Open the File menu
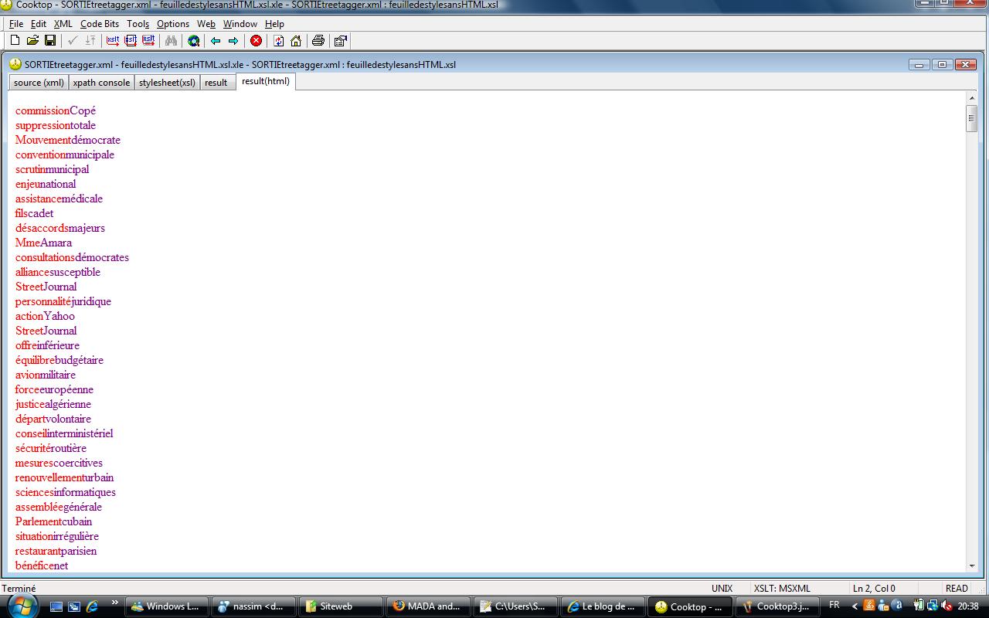 (x=16, y=24)
